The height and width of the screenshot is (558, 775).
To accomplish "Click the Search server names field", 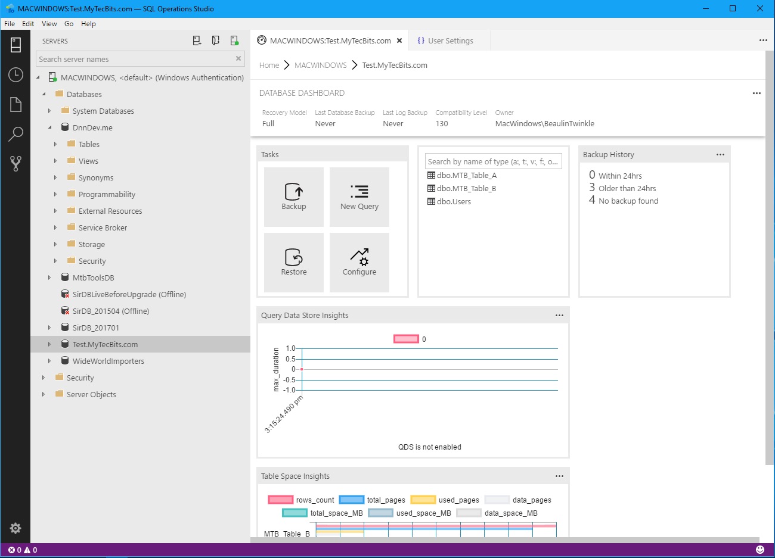I will click(134, 59).
